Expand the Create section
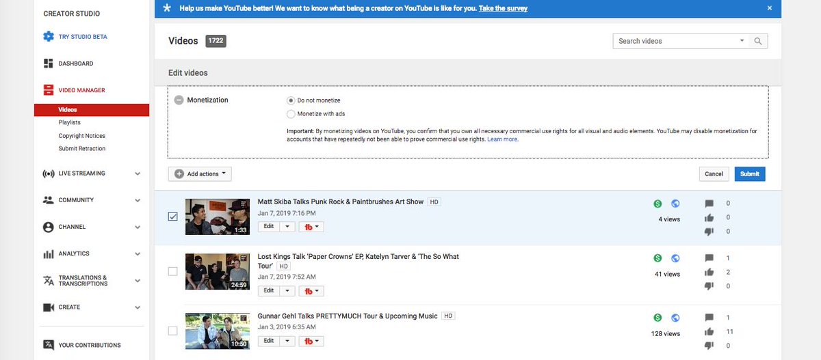Viewport: 821px width, 360px height. point(138,307)
